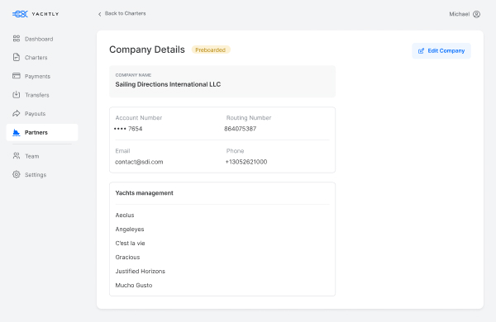This screenshot has height=322, width=496.
Task: Click phone number +13052621000
Action: click(246, 162)
